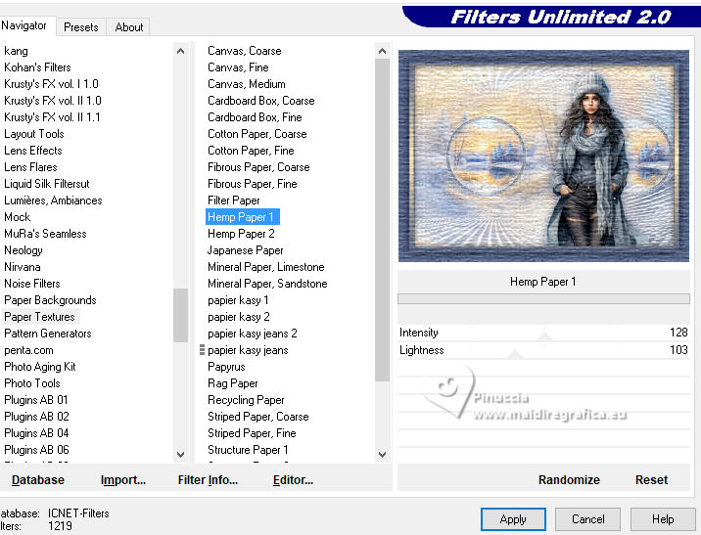Select Liquid Silk Filtersut category
701x535 pixels.
click(x=46, y=184)
